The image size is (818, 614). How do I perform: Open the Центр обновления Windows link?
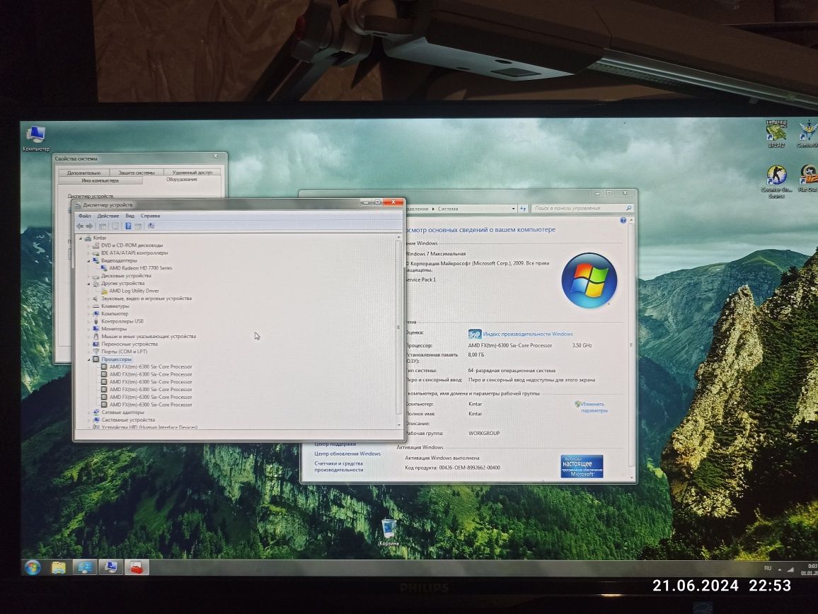[x=347, y=454]
